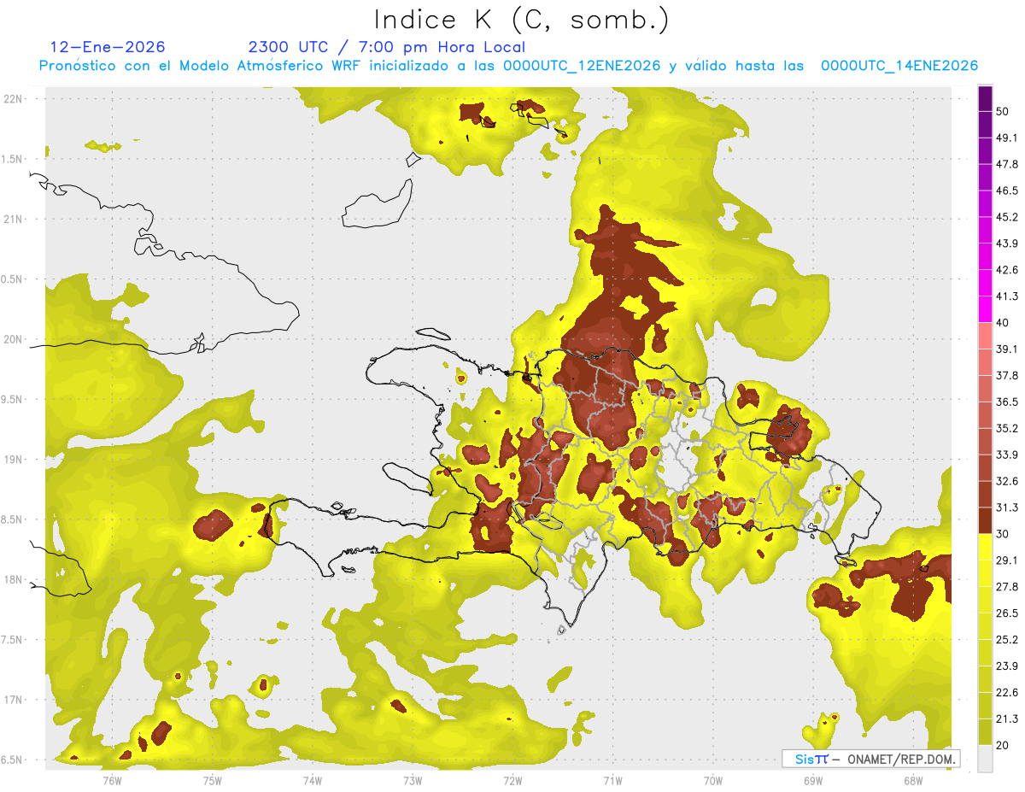Pick the magenta swatch between 40 and 41.3
This screenshot has height=792, width=1025.
[x=986, y=309]
